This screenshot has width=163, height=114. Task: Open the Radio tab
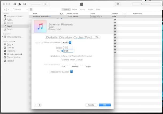click(90, 10)
